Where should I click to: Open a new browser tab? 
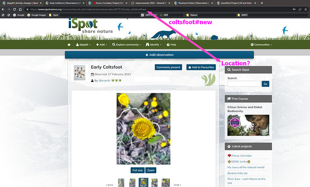(262, 3)
